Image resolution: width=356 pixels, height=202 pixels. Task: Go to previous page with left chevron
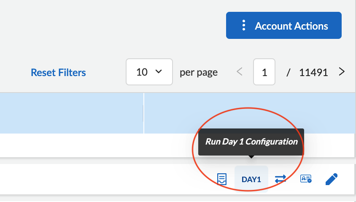[240, 72]
